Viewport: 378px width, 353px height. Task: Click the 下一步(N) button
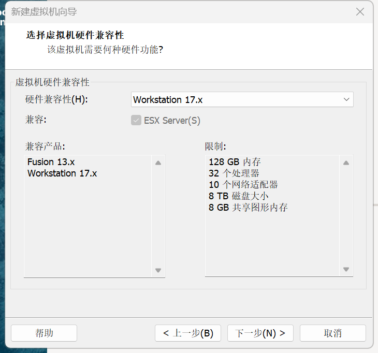[x=260, y=333]
